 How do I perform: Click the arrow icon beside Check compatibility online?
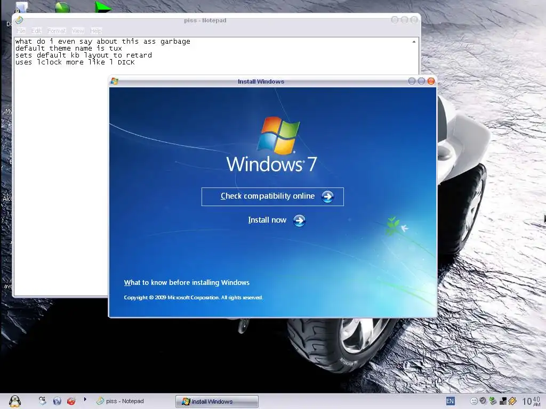pos(327,197)
